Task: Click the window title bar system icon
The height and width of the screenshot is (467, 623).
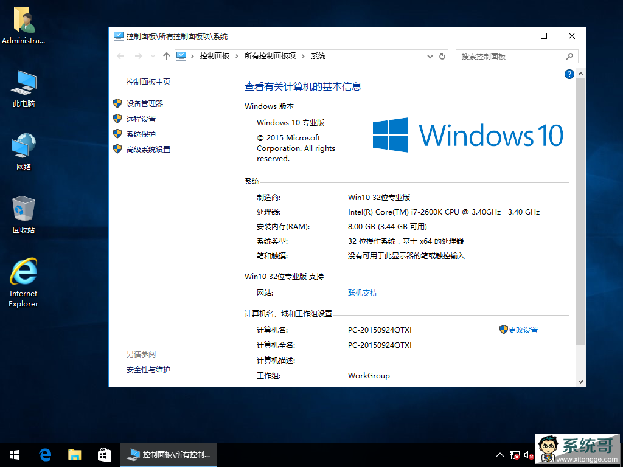Action: tap(119, 36)
